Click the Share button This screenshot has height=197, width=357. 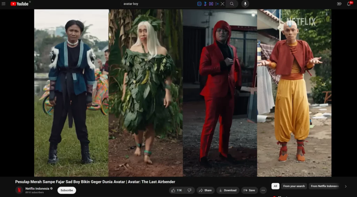205,190
